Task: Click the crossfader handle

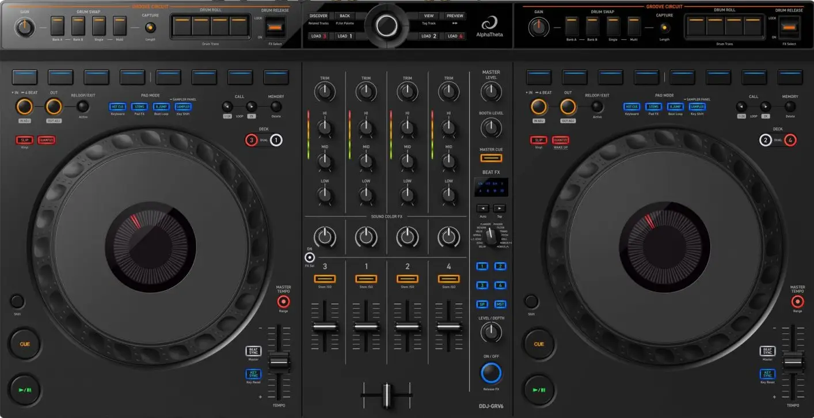Action: (x=387, y=397)
